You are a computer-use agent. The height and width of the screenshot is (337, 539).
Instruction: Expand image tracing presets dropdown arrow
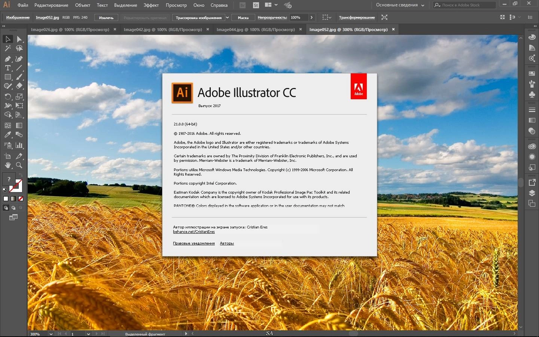[227, 18]
